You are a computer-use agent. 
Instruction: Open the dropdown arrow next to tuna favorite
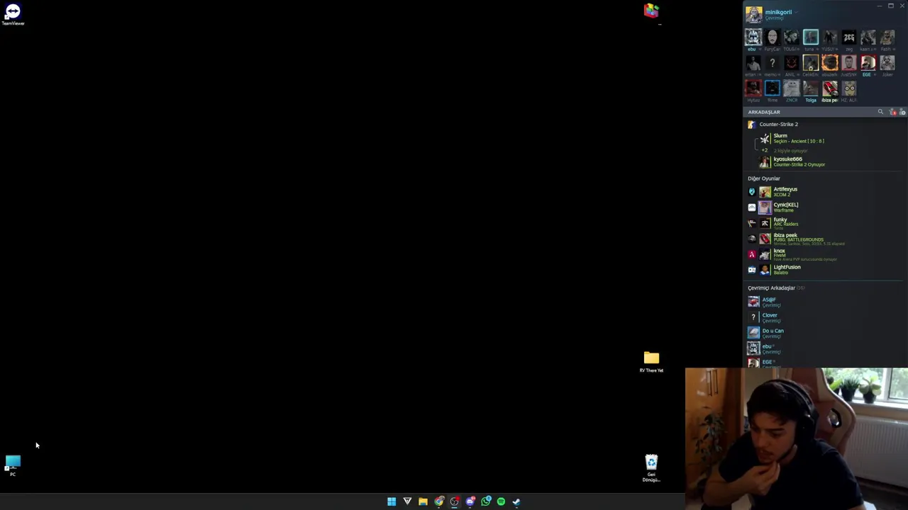tap(816, 49)
